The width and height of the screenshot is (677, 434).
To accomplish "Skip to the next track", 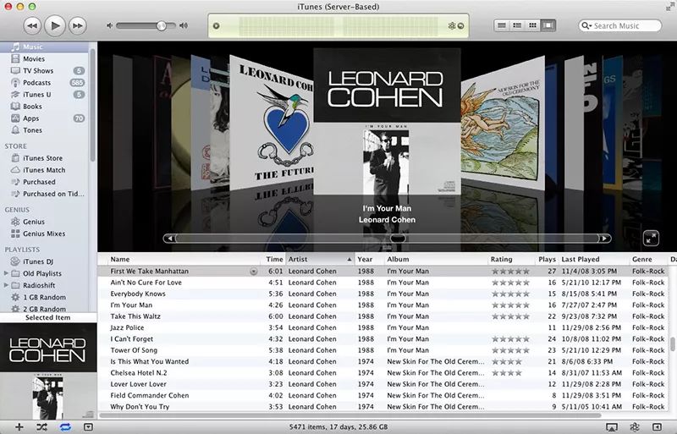I will point(78,25).
